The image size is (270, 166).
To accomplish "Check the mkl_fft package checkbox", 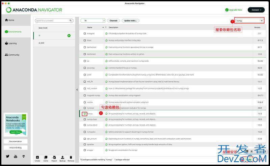I will tap(85, 82).
